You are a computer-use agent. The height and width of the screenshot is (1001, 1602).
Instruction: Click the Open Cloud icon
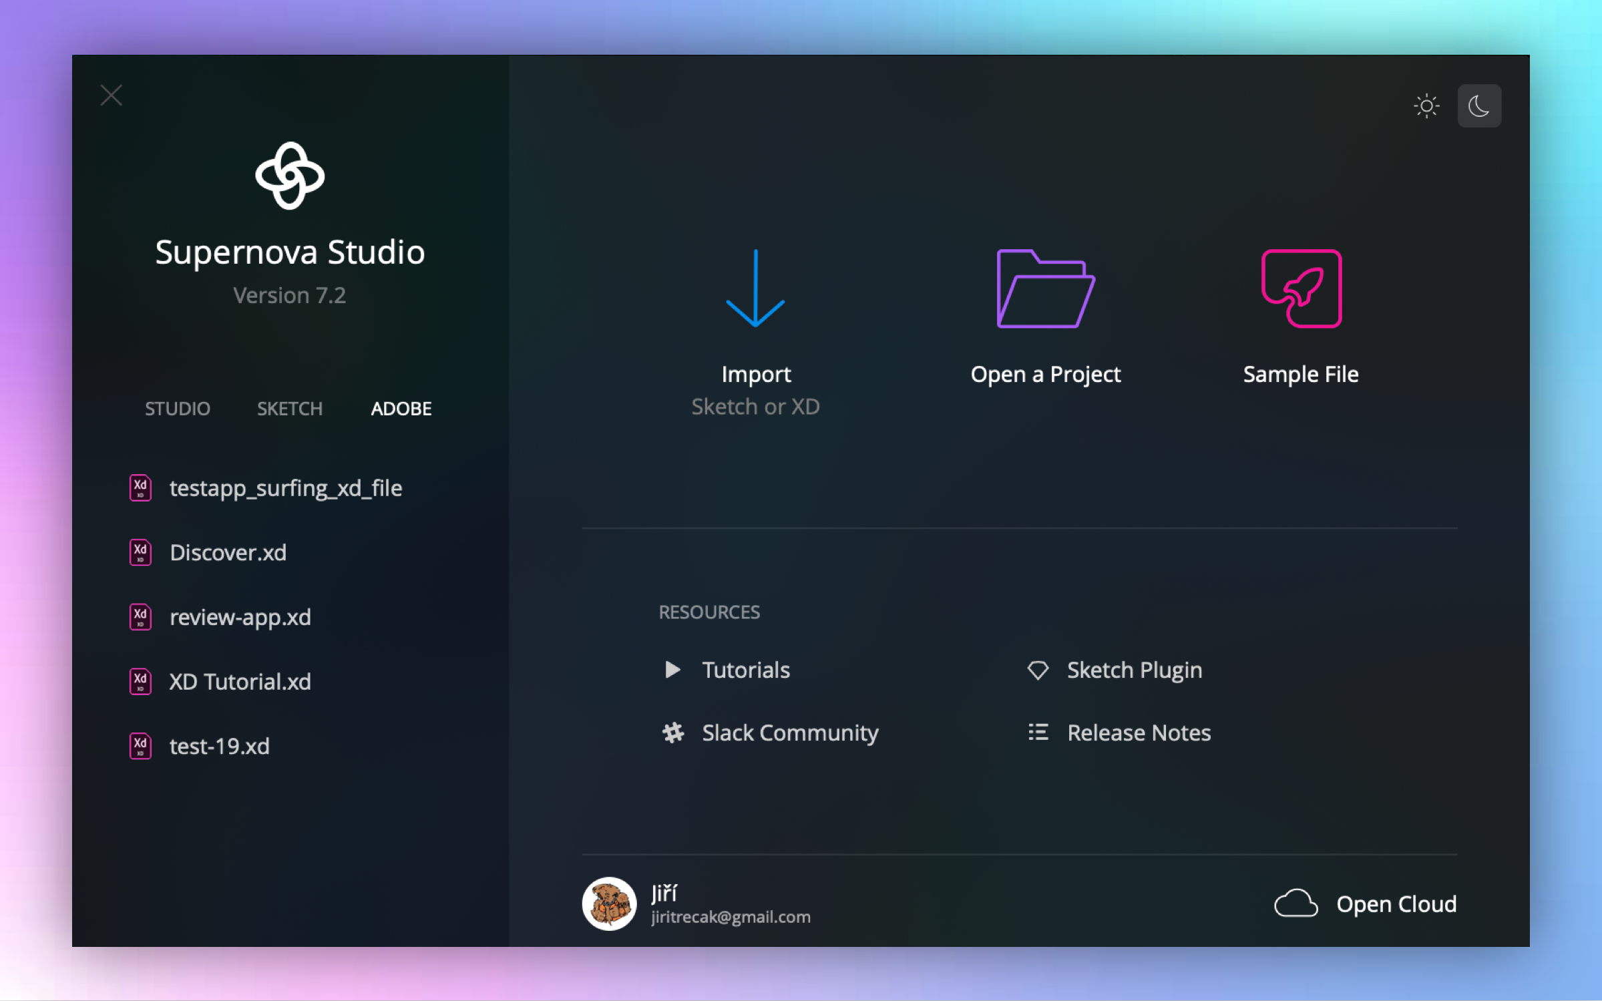coord(1295,904)
